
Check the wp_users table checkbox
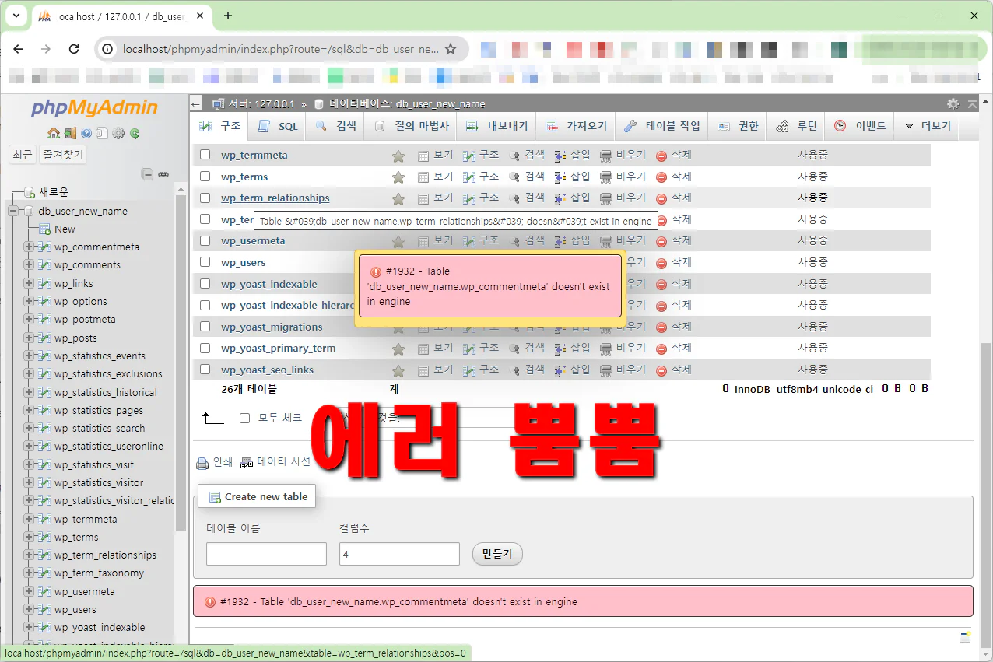(x=205, y=262)
